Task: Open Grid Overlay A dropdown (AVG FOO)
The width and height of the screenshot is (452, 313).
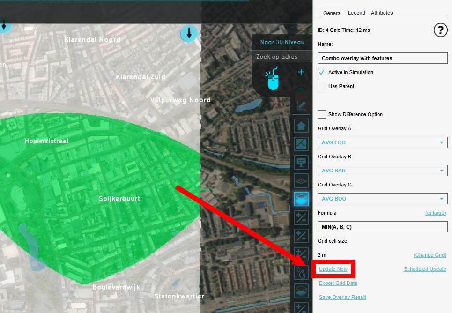Action: coord(382,142)
